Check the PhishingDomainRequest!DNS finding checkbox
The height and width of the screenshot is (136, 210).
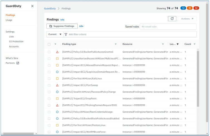(49, 105)
